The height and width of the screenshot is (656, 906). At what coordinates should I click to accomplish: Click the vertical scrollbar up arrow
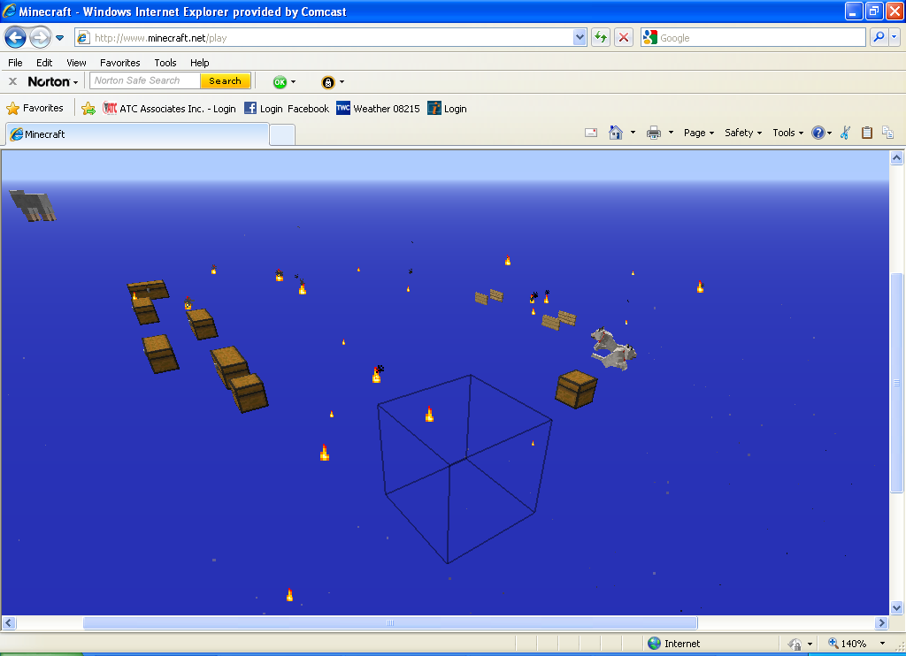tap(896, 157)
